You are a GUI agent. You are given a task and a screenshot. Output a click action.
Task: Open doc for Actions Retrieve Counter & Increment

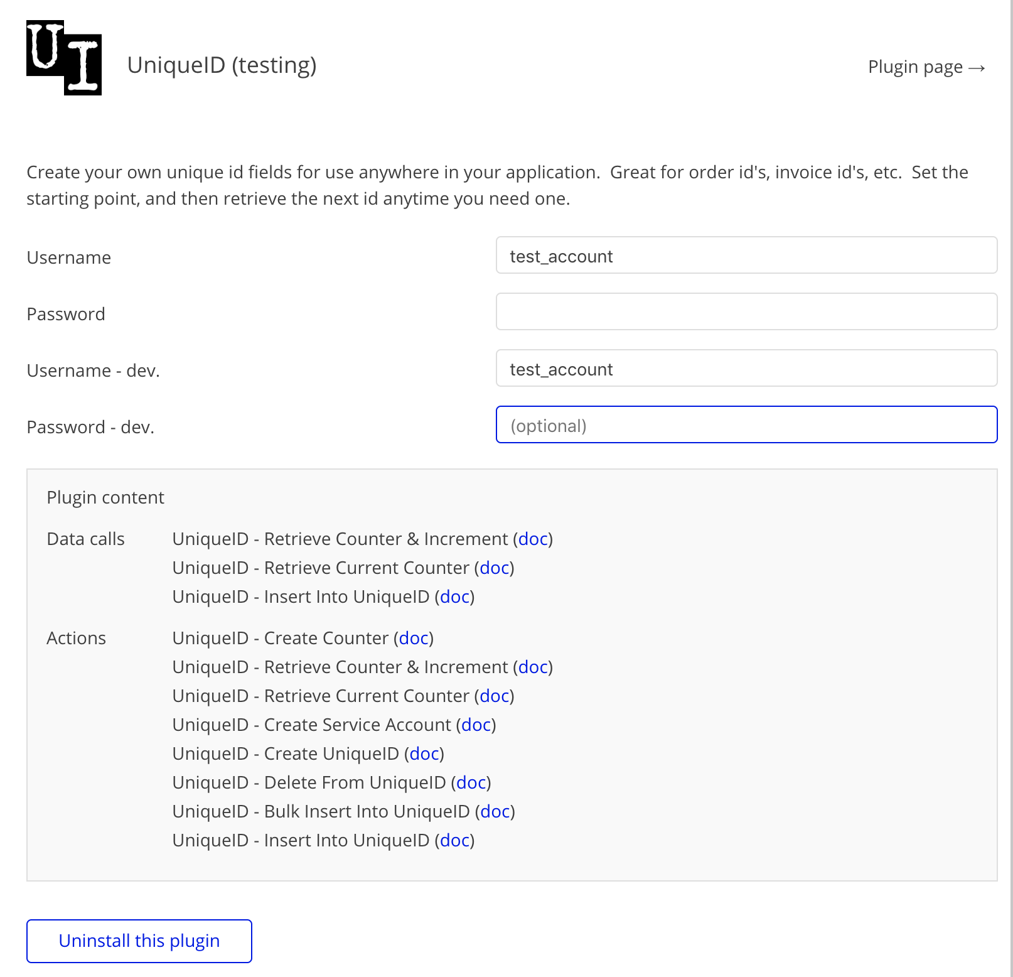[x=533, y=667]
